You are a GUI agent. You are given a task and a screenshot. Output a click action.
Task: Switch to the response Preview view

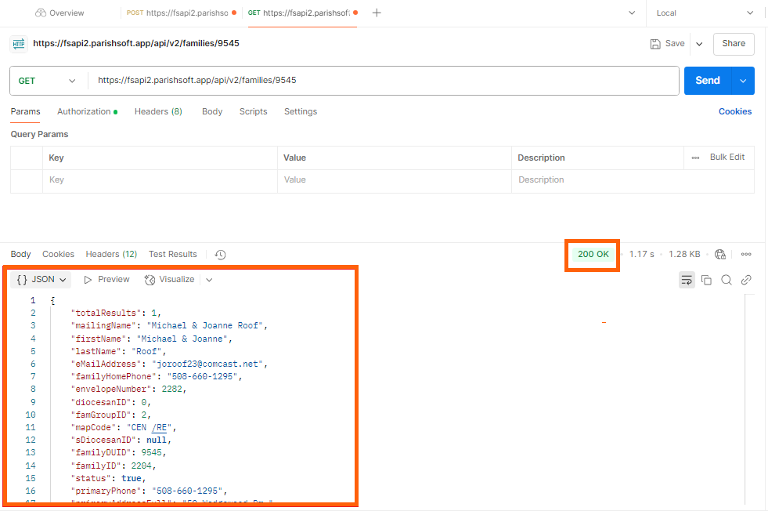coord(106,280)
